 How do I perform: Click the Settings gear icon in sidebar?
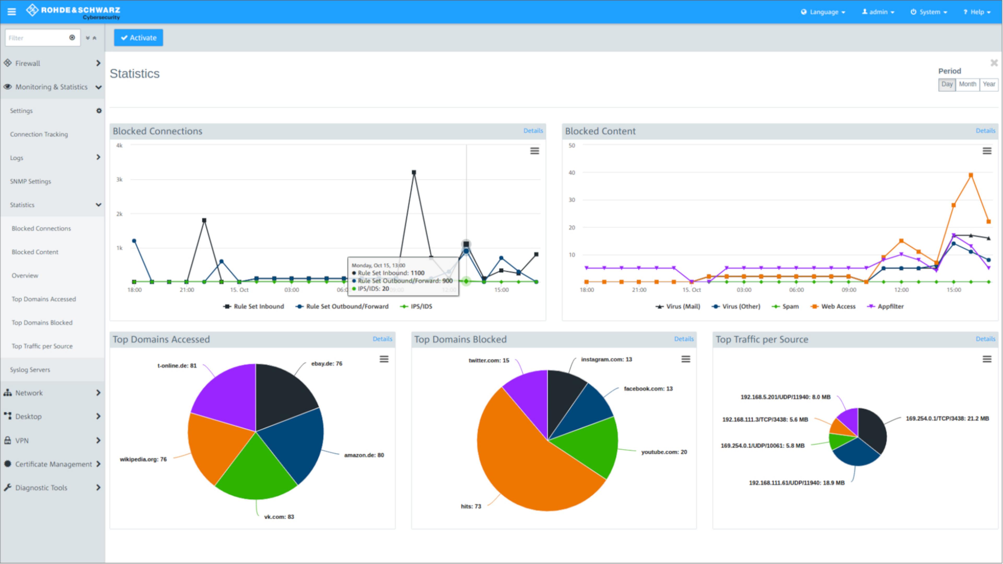(99, 111)
